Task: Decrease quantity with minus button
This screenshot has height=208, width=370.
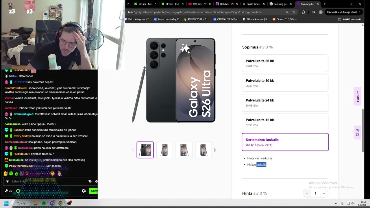Action: (307, 193)
